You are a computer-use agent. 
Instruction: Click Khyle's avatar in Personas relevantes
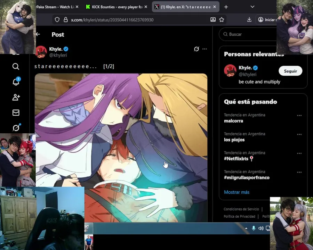pos(230,70)
